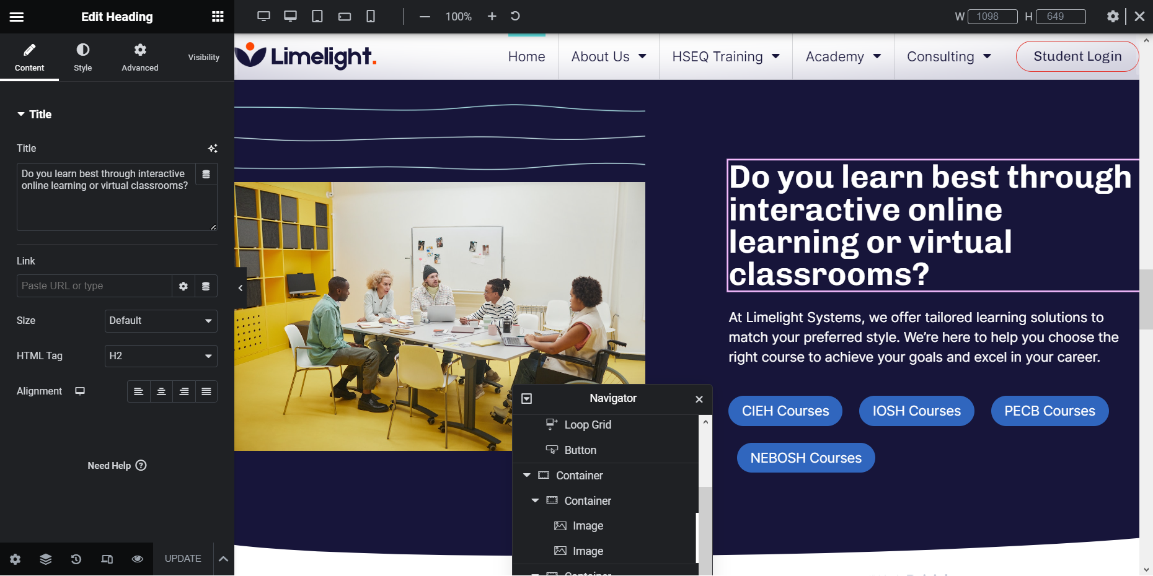Click the UPDATE button
The width and height of the screenshot is (1153, 576).
pyautogui.click(x=183, y=559)
